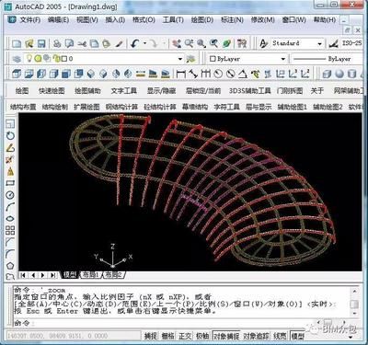Click the 幕墙结构 toolbar button
368x345 pixels.
pyautogui.click(x=195, y=107)
